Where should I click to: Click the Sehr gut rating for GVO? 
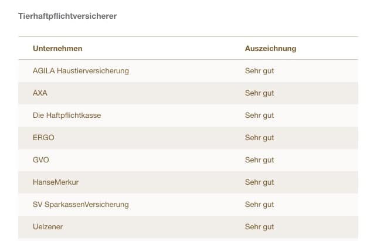[x=259, y=160]
